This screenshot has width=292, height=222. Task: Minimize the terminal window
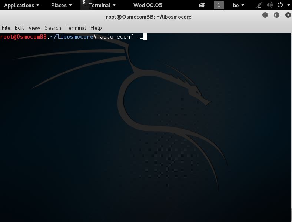tap(265, 15)
